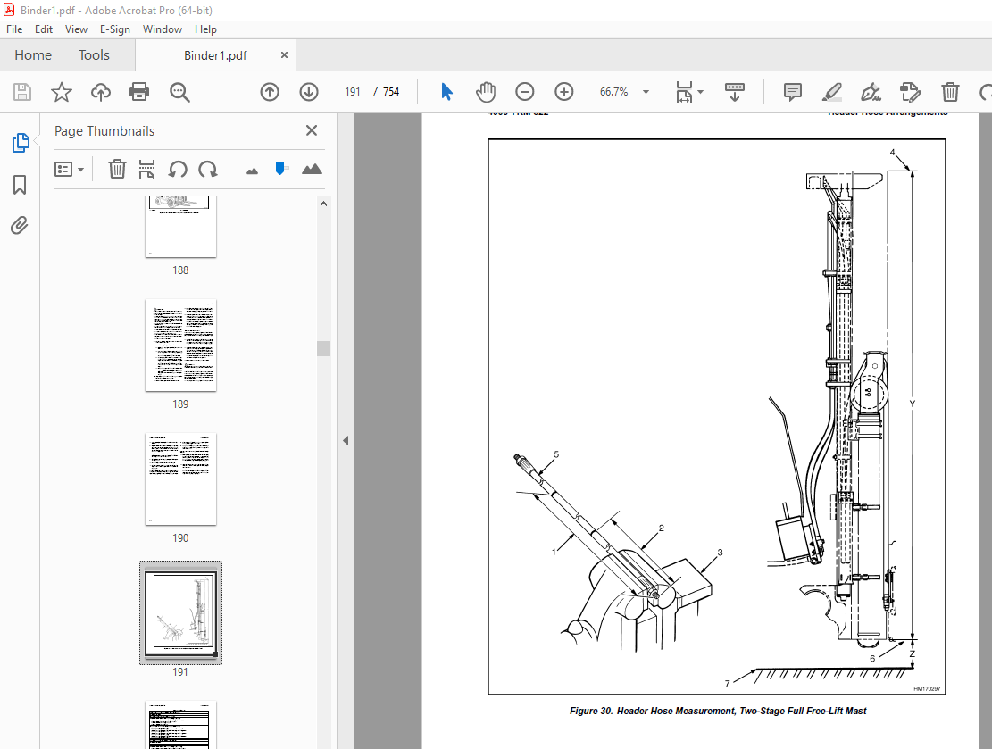Enlarge thumbnail size large mountain

coord(312,169)
